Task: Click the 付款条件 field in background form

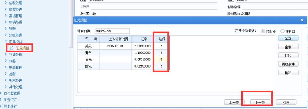Action: [x=275, y=7]
